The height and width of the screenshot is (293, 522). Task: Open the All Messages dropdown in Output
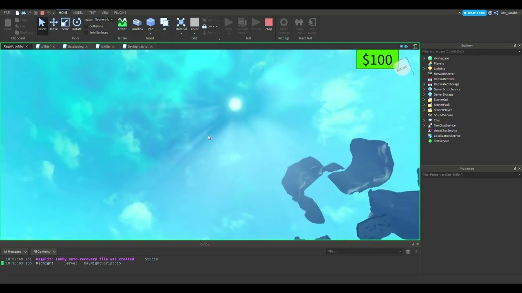(x=15, y=251)
